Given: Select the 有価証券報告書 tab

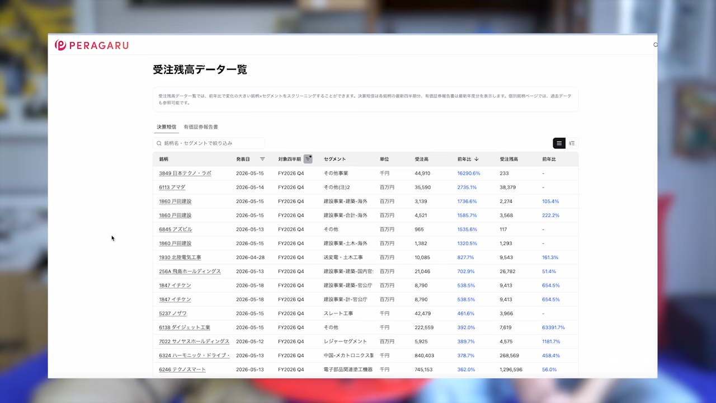Looking at the screenshot, I should pos(201,127).
